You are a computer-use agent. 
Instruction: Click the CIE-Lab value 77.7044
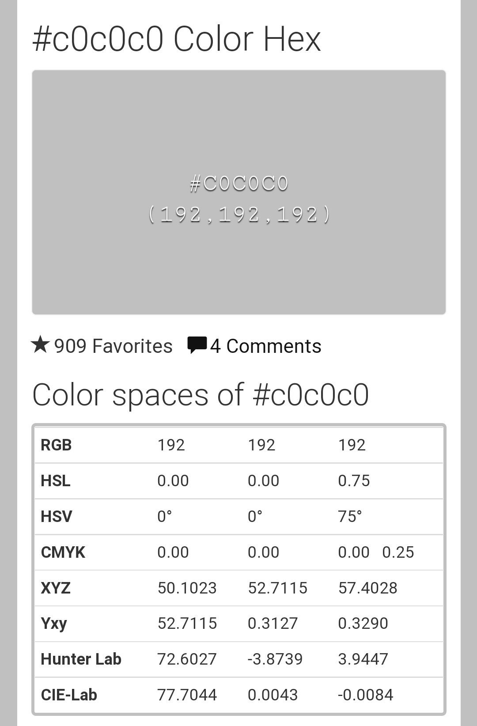(187, 695)
